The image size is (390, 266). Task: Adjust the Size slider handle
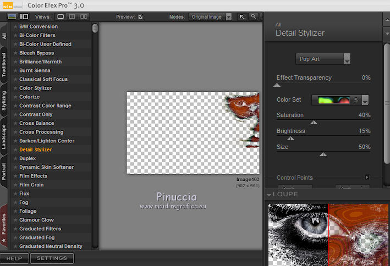point(323,154)
